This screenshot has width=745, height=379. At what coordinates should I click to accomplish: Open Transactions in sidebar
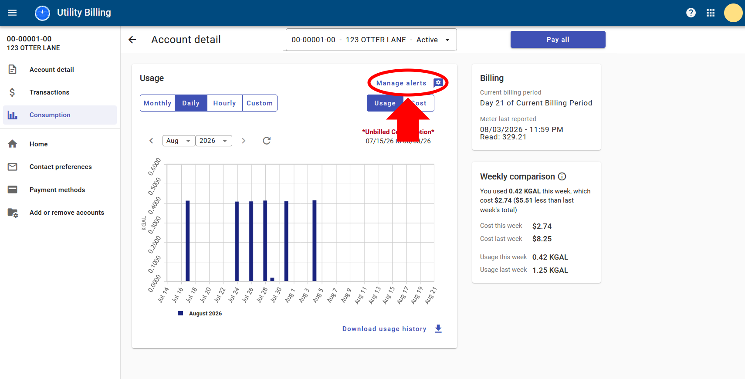[x=60, y=92]
